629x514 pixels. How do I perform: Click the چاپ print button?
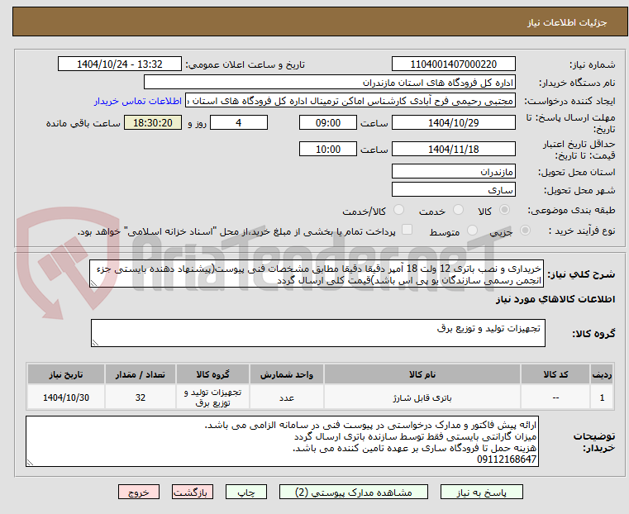pyautogui.click(x=246, y=492)
